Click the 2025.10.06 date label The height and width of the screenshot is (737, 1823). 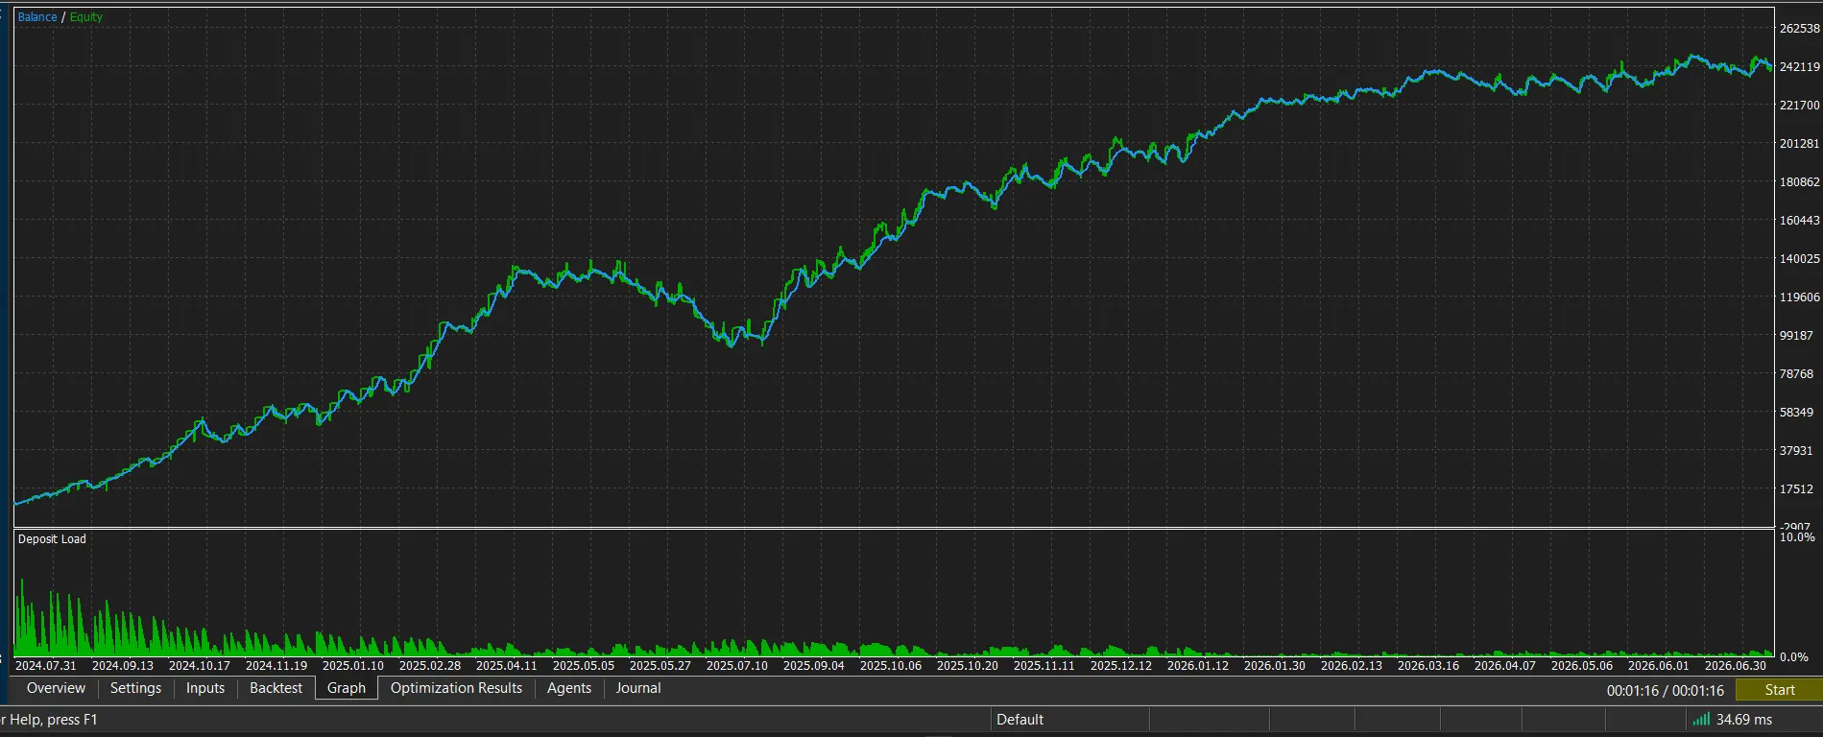tap(891, 665)
